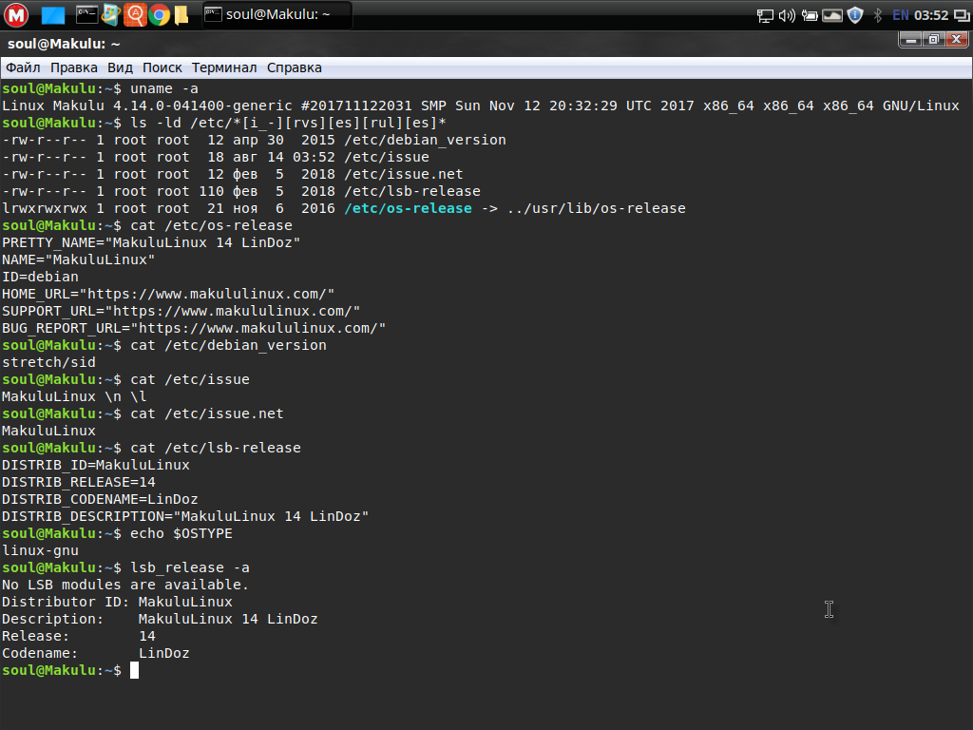This screenshot has width=973, height=730.
Task: Select the soul@Makulu taskbar window button
Action: point(277,15)
